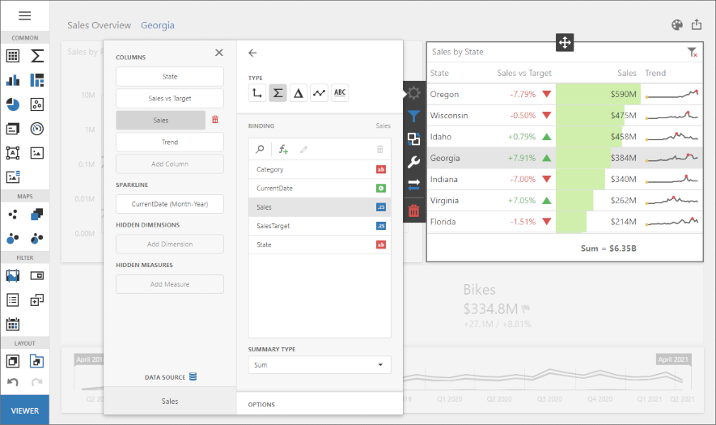716x425 pixels.
Task: Add a Pivot item with sigma icon
Action: coord(37,56)
